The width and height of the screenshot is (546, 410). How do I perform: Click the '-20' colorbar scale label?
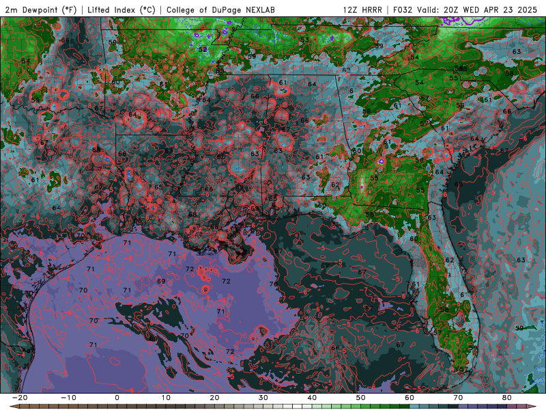pos(20,398)
